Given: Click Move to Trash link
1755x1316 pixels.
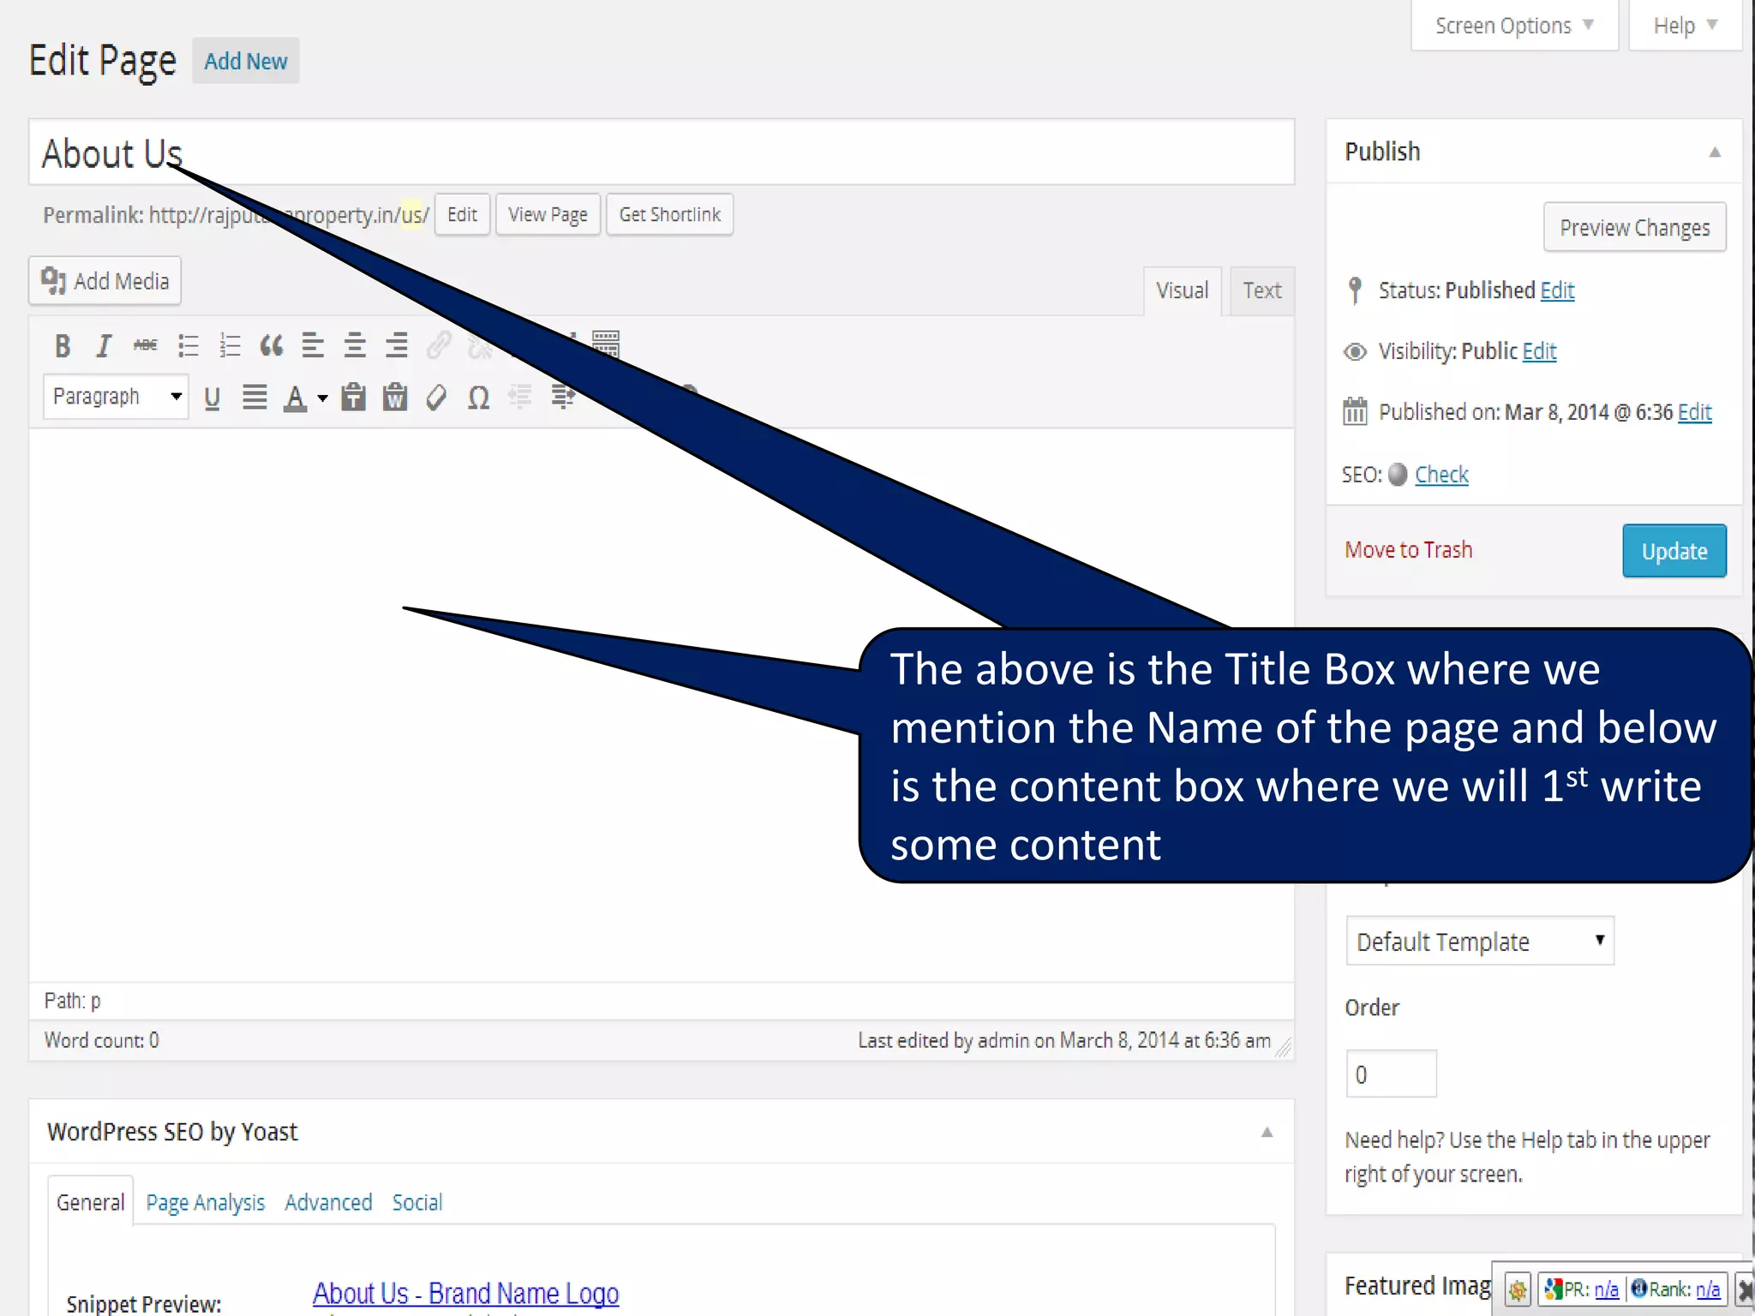Looking at the screenshot, I should tap(1408, 550).
